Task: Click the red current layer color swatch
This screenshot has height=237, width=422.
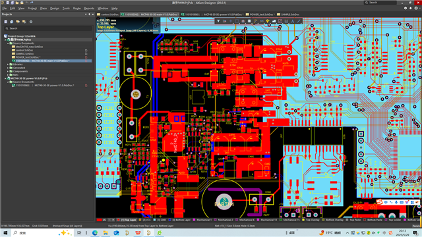Action: tap(99, 220)
